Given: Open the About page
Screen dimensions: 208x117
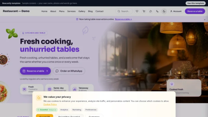Looking at the screenshot, I should pos(53,11).
